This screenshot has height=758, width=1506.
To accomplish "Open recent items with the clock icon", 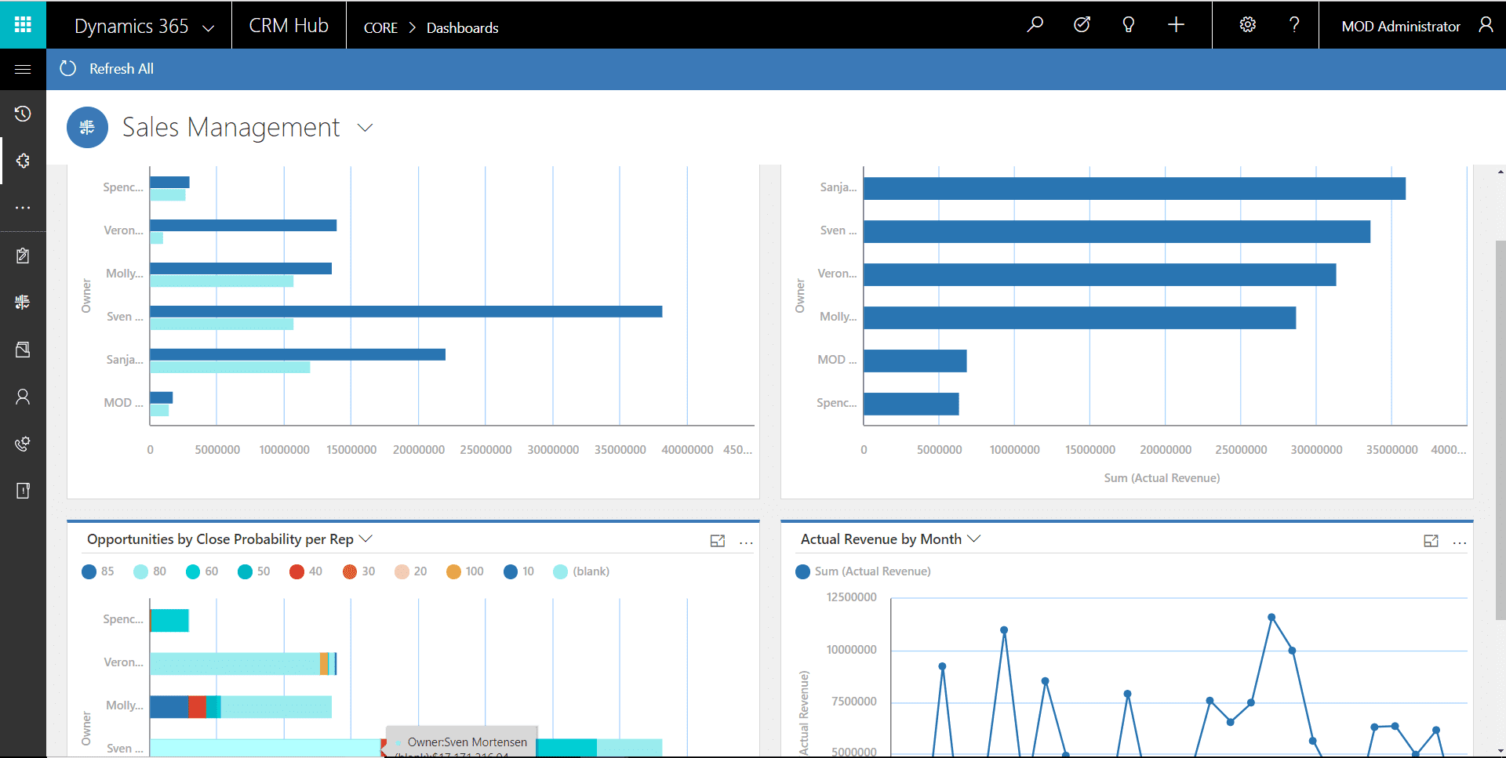I will coord(23,113).
